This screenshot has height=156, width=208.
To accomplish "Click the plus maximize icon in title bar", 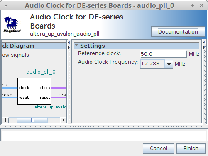I will [x=193, y=5].
